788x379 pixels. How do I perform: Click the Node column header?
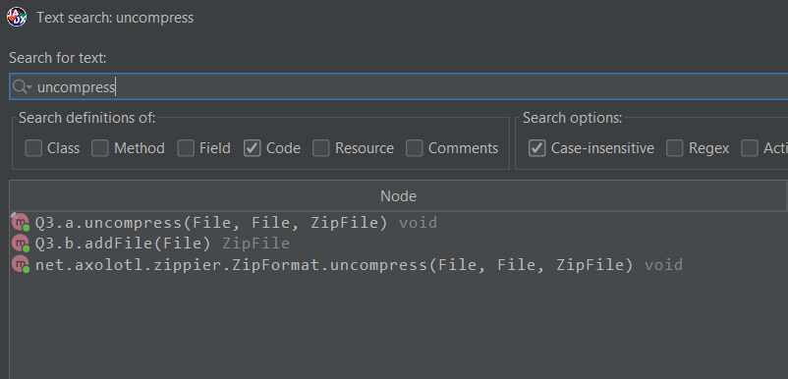[398, 195]
